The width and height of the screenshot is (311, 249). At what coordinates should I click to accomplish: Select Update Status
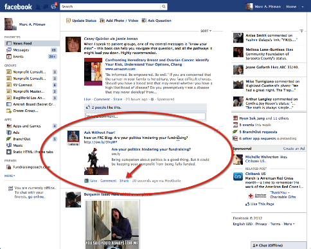point(81,21)
